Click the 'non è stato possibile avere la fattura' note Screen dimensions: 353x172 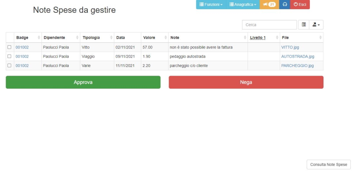point(201,48)
